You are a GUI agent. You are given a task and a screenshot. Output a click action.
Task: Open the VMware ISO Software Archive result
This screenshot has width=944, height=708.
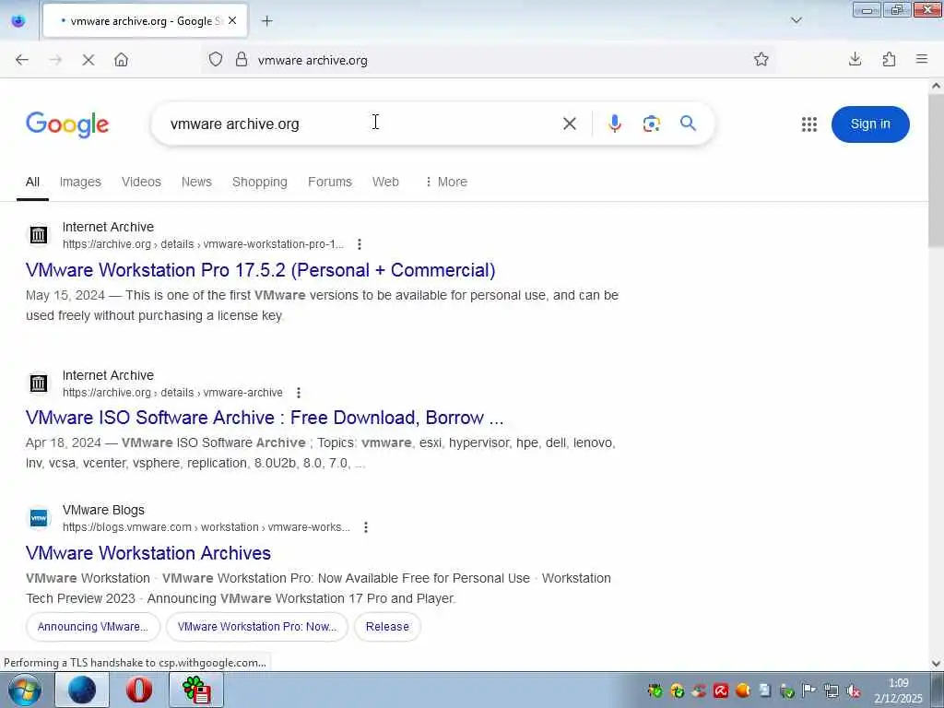(x=265, y=418)
